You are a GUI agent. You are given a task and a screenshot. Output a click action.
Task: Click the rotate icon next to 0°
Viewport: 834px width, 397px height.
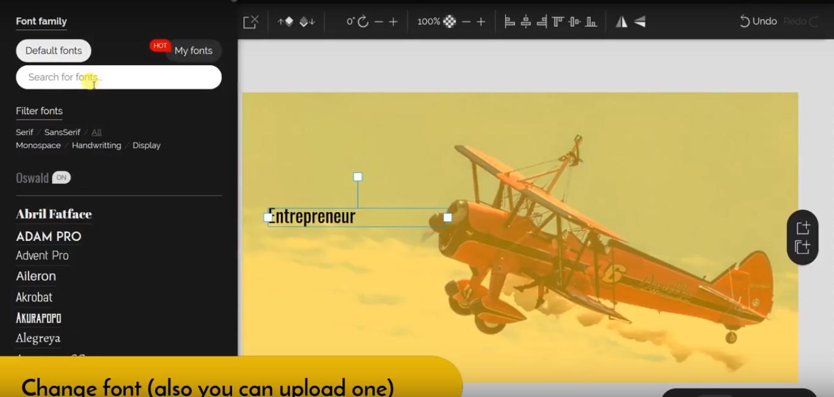363,22
